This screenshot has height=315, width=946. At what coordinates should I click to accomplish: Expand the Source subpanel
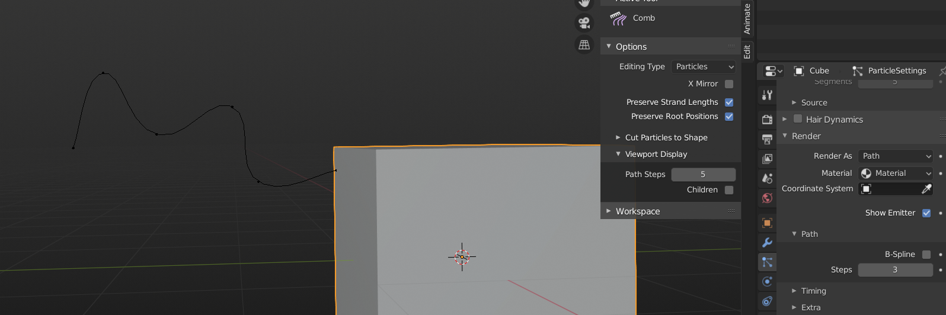tap(794, 102)
